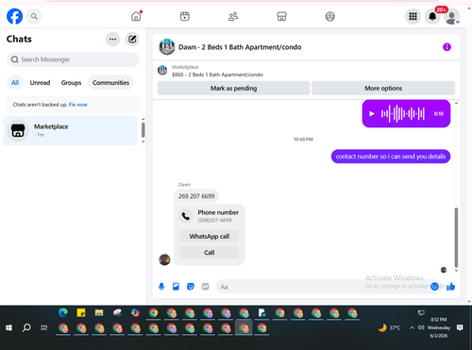Screen dimensions: 472x350
Task: Select the Groups chats filter tab
Action: [71, 83]
